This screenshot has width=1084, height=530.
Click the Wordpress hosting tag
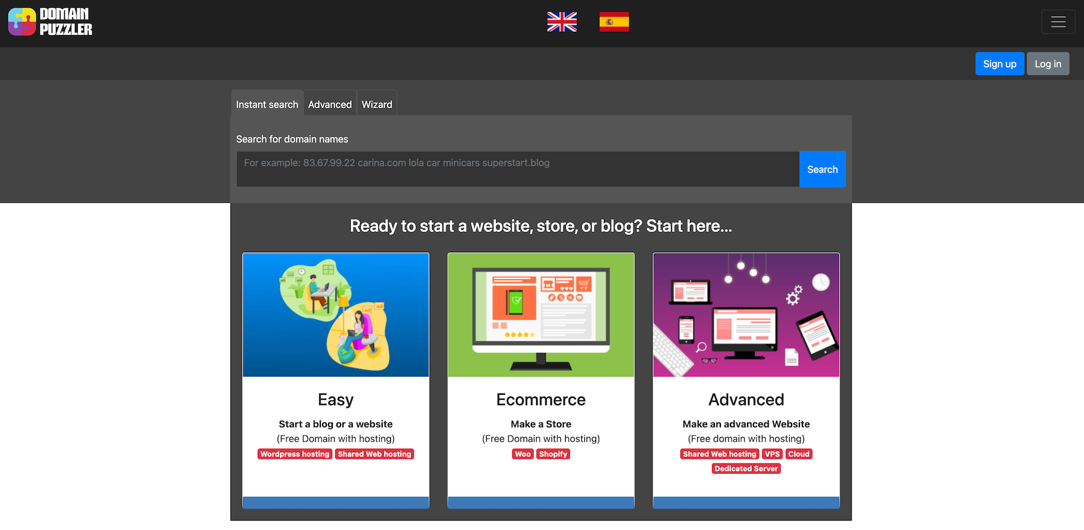tap(295, 454)
